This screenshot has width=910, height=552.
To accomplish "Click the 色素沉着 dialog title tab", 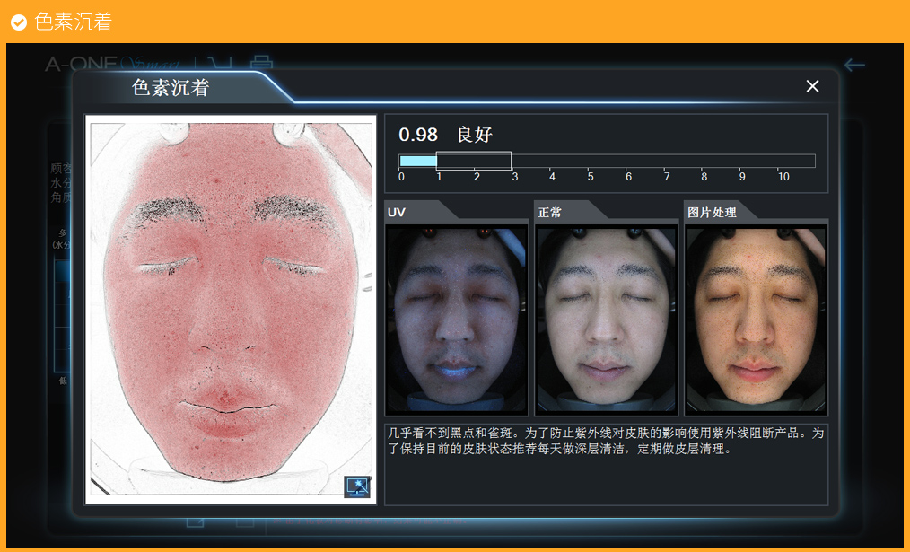I will click(x=171, y=88).
